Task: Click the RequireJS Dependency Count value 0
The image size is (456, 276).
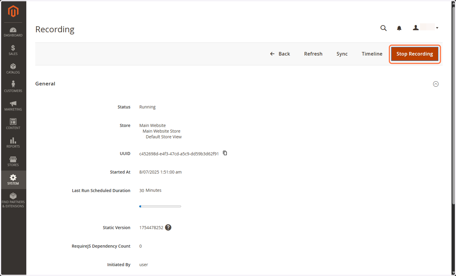Action: click(141, 246)
